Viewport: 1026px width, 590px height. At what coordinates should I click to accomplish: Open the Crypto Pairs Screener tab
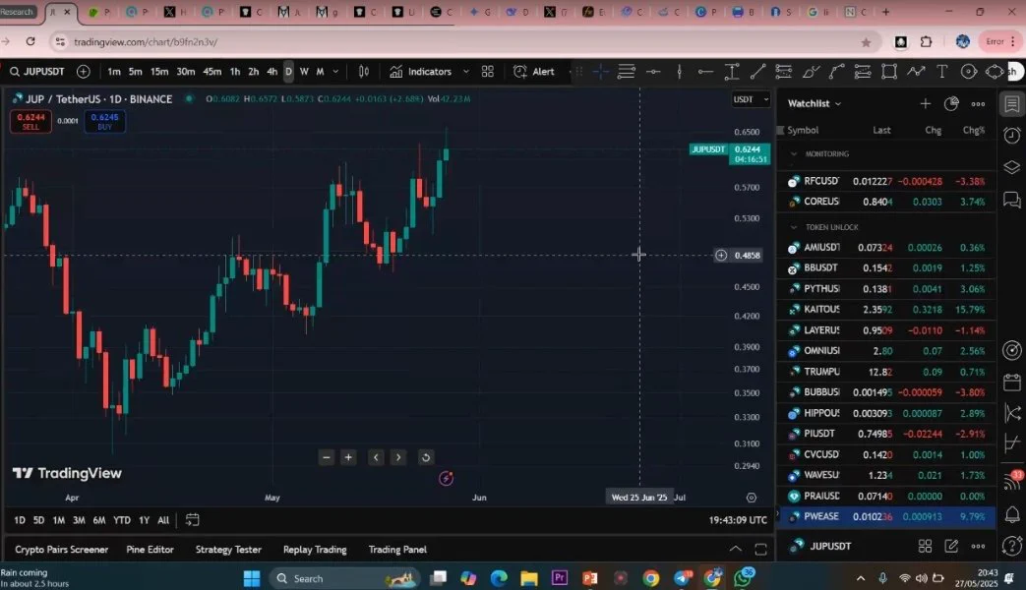tap(62, 550)
